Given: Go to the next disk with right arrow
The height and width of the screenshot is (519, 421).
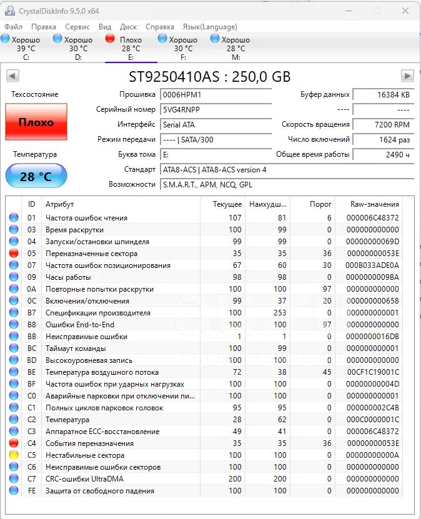Looking at the screenshot, I should (407, 76).
